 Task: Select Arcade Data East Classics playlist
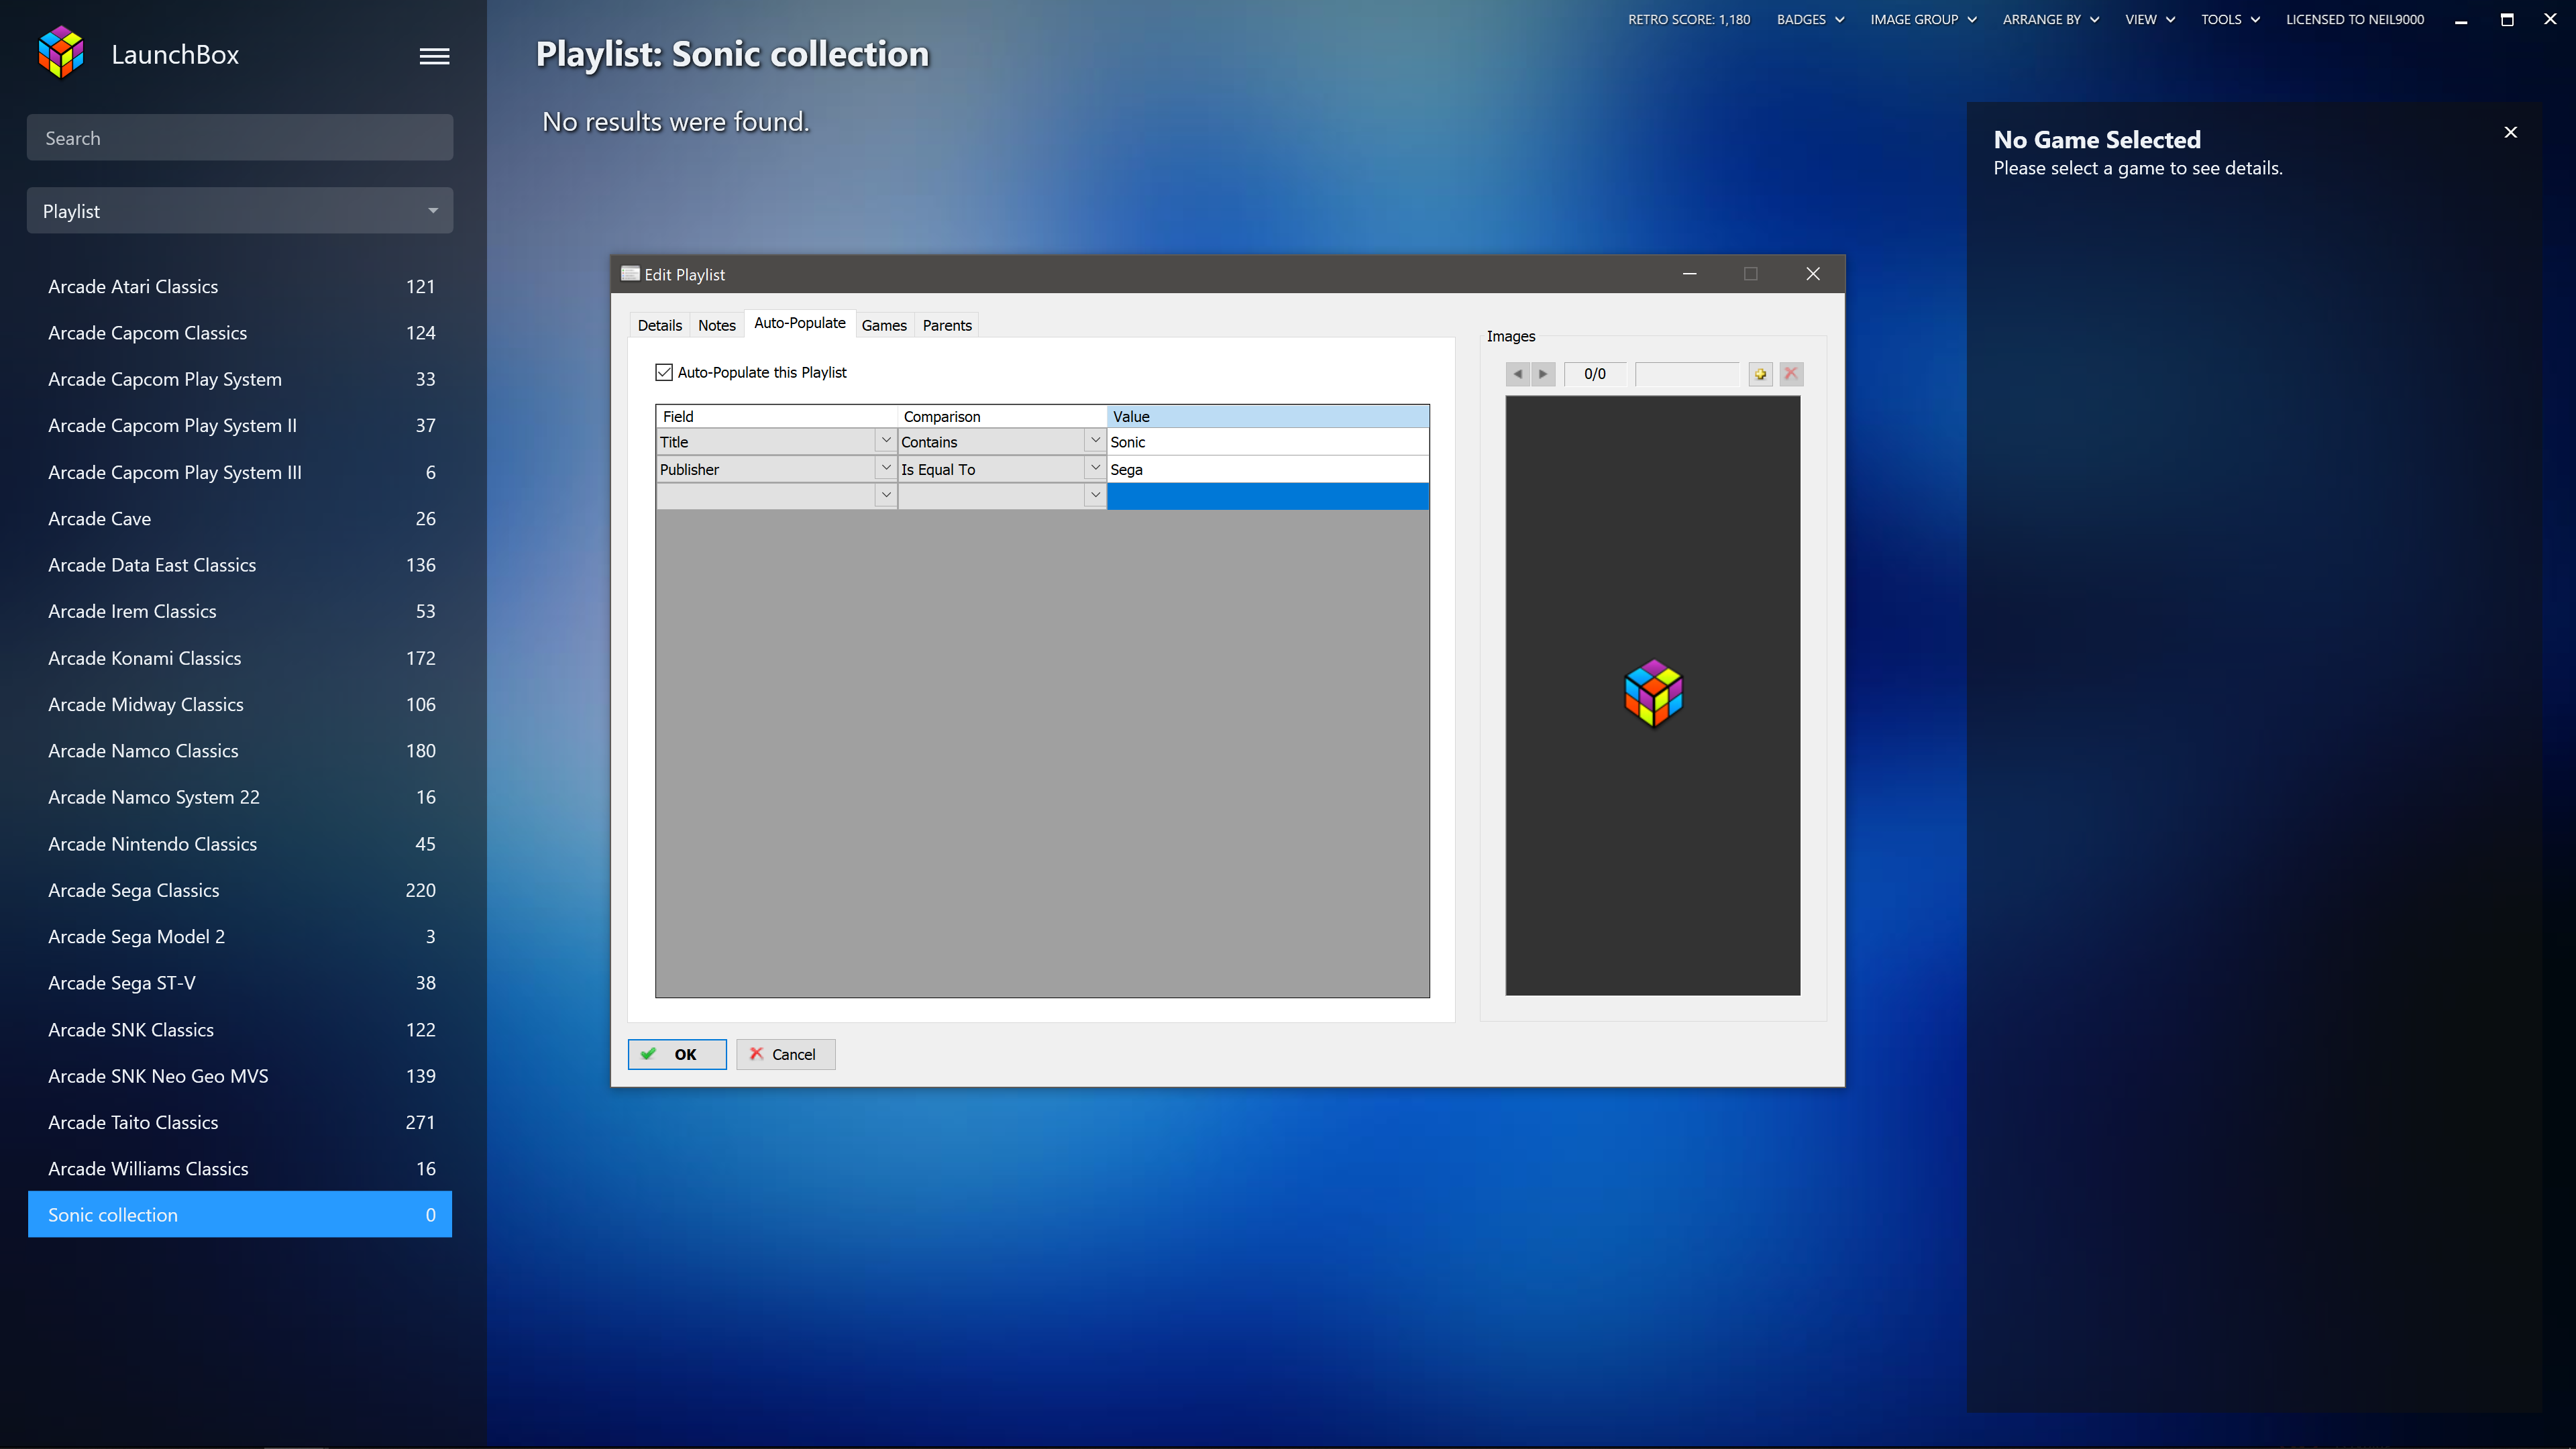(240, 565)
